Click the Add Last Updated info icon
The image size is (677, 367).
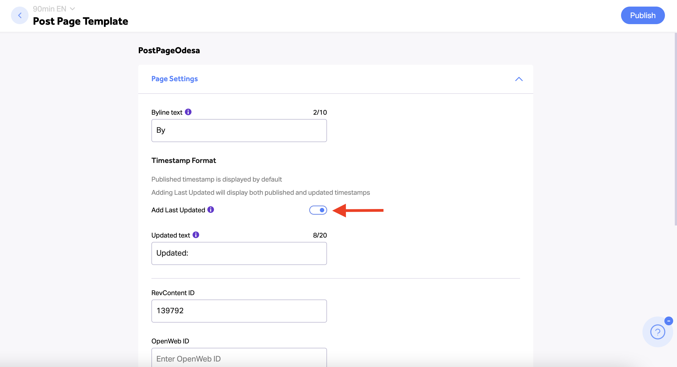tap(211, 210)
